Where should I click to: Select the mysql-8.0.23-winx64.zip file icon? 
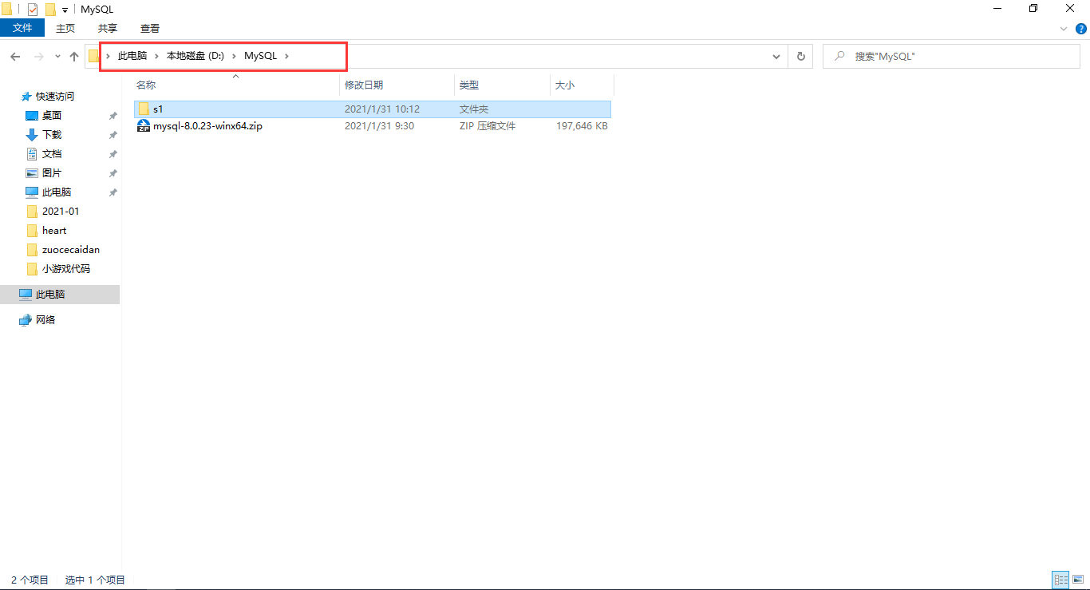tap(144, 125)
